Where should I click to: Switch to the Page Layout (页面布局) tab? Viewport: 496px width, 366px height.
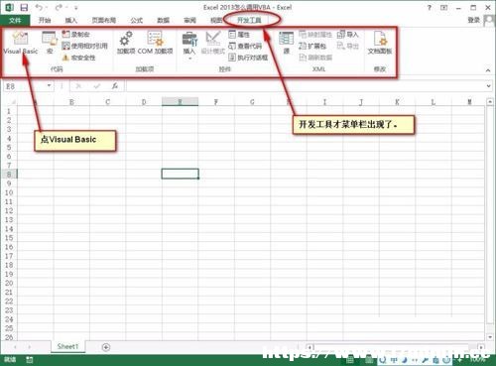click(103, 20)
